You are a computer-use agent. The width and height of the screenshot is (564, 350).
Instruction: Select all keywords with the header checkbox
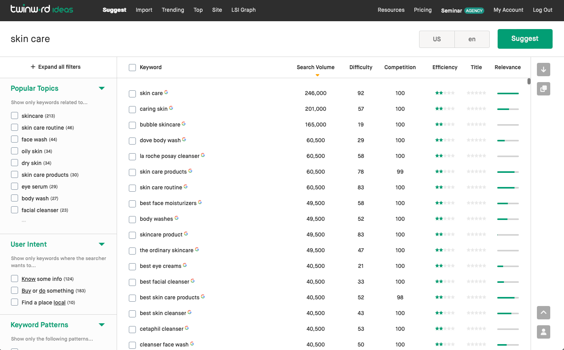[x=132, y=68]
